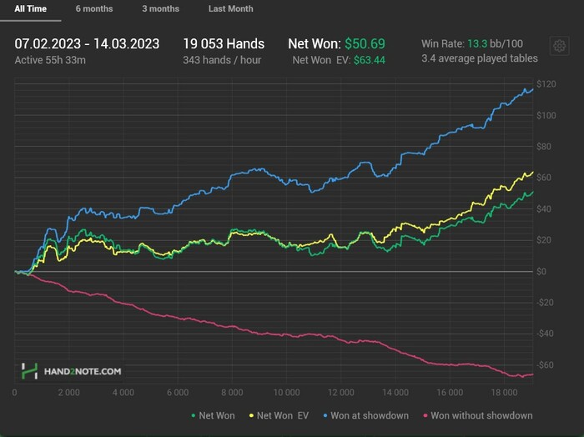Click the -$40 y-axis label
The image size is (584, 437).
click(x=546, y=334)
